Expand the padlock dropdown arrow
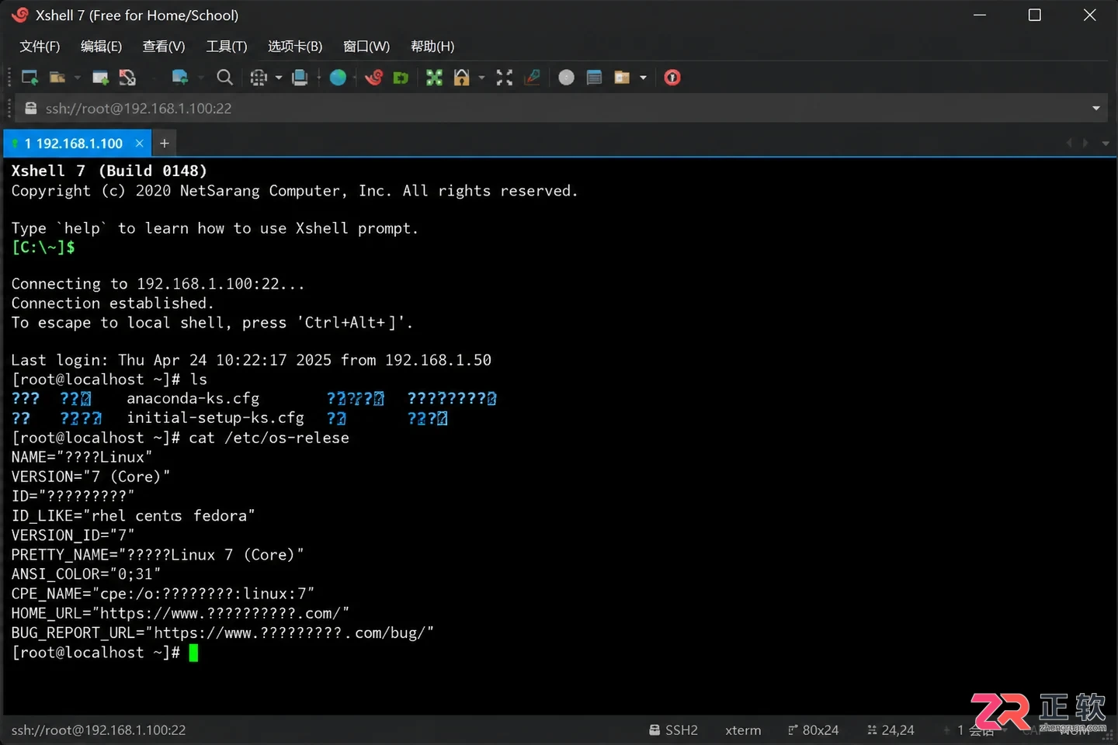The width and height of the screenshot is (1118, 745). (481, 78)
